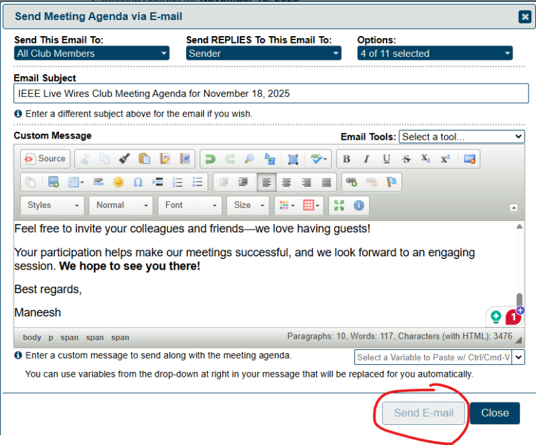The height and width of the screenshot is (445, 536).
Task: Click the Replace icon
Action: 270,159
